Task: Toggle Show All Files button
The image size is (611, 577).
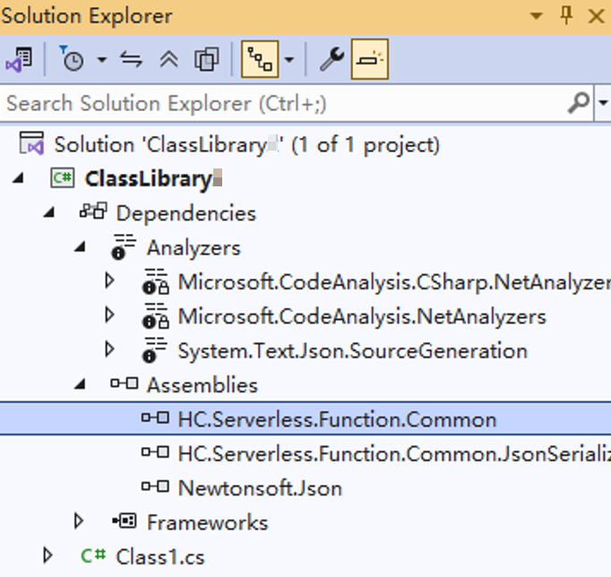Action: tap(207, 60)
